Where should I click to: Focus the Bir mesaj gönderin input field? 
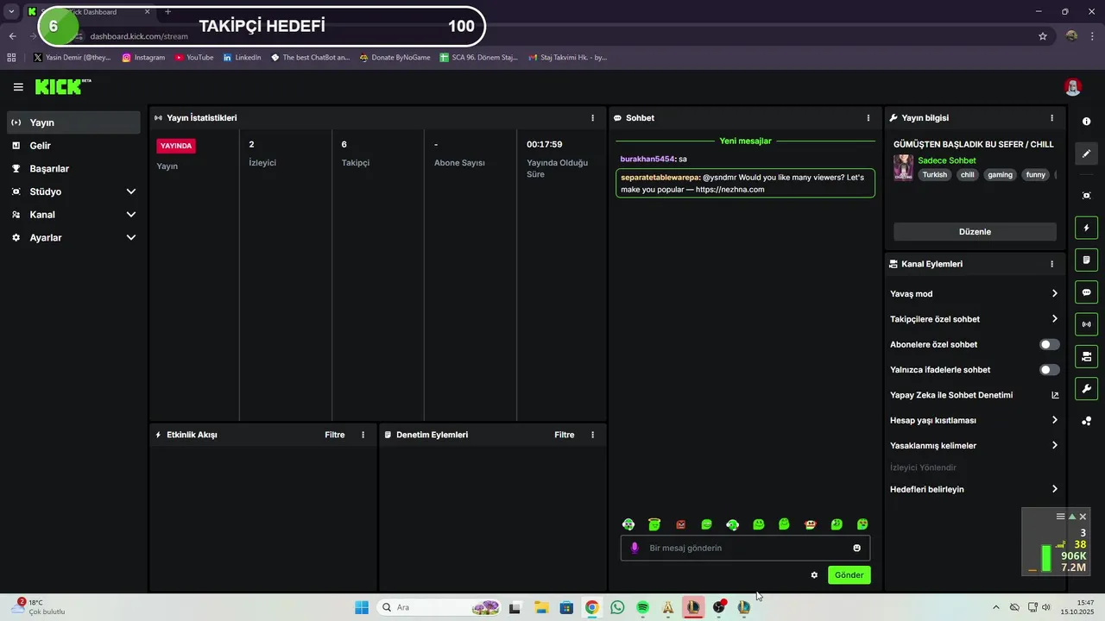pyautogui.click(x=745, y=548)
